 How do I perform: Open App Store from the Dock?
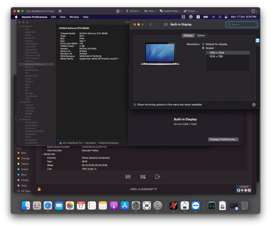(x=125, y=206)
